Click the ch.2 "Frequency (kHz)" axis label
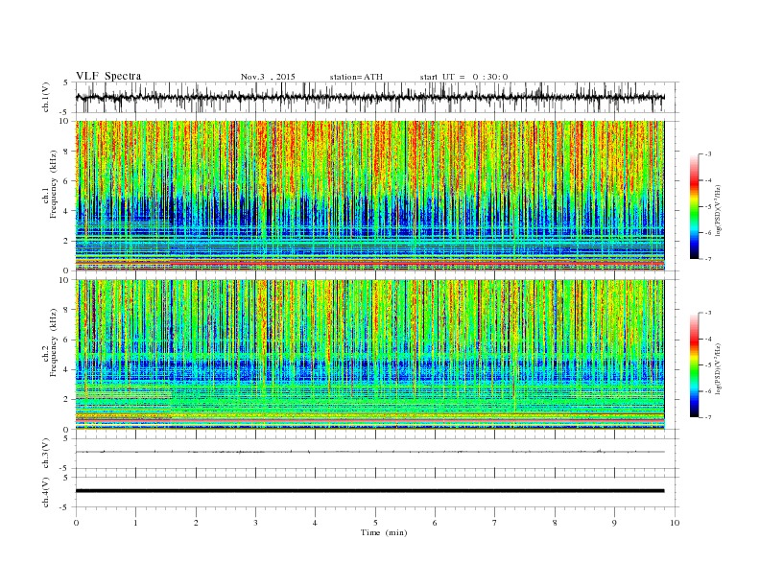Viewport: 760px width, 587px height. pos(54,343)
